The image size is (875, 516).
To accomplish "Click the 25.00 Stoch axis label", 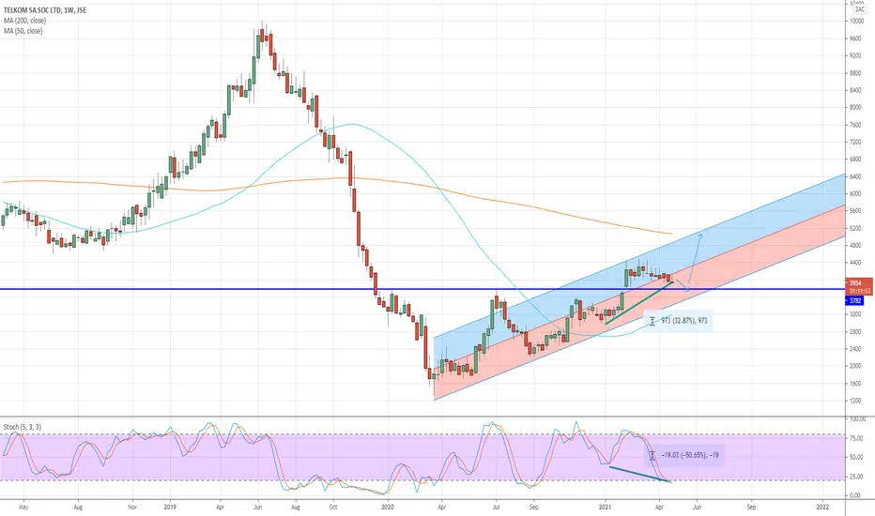I will coord(855,477).
